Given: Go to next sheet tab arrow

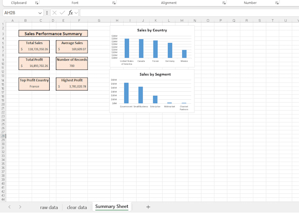Looking at the screenshot, I should tap(20, 207).
